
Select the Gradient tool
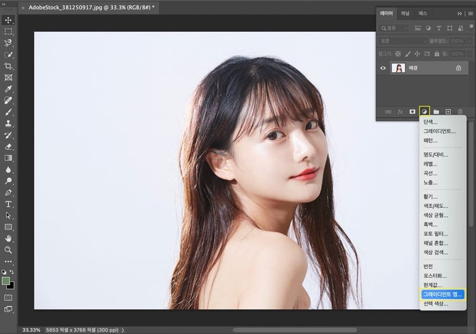coord(8,158)
